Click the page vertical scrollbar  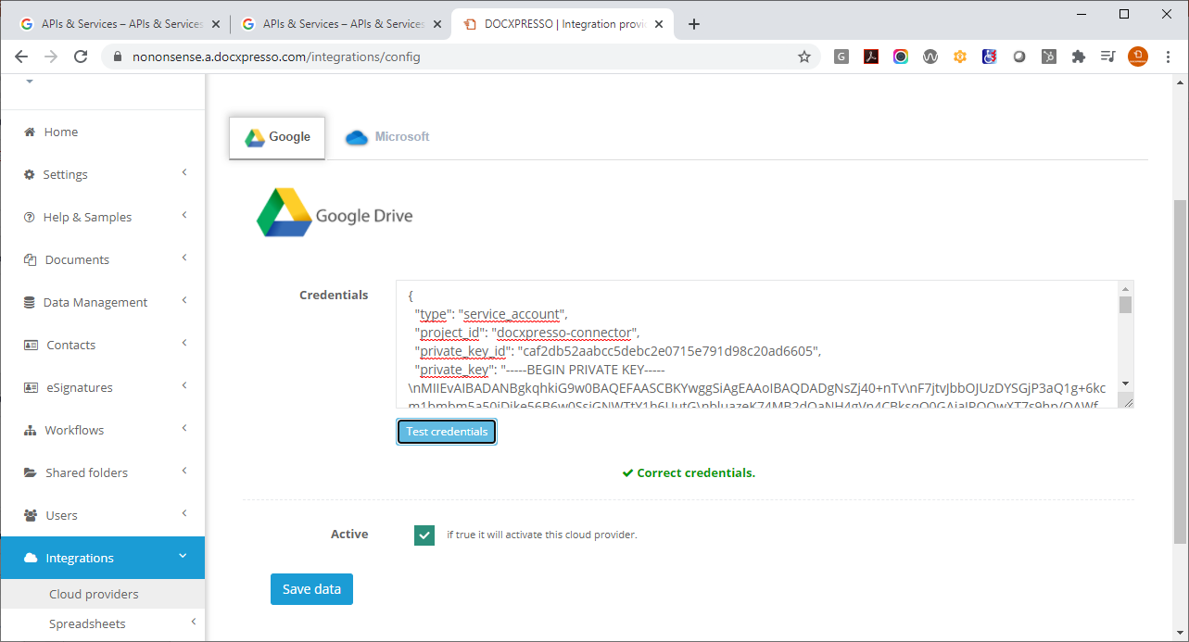tap(1180, 371)
